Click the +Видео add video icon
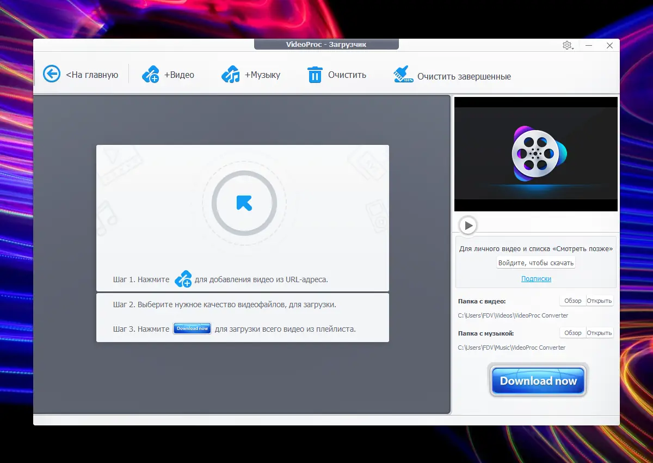Screen dimensions: 653x463 151,74
